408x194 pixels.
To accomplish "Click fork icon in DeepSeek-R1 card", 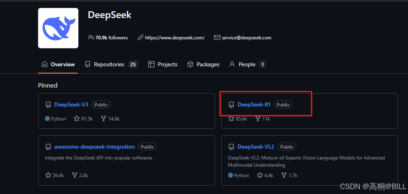I will tap(258, 119).
